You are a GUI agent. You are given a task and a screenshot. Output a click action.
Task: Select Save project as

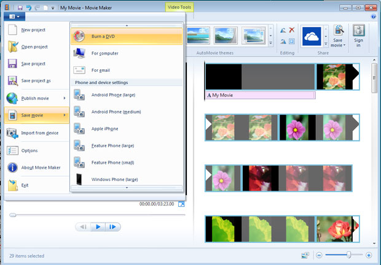point(36,81)
